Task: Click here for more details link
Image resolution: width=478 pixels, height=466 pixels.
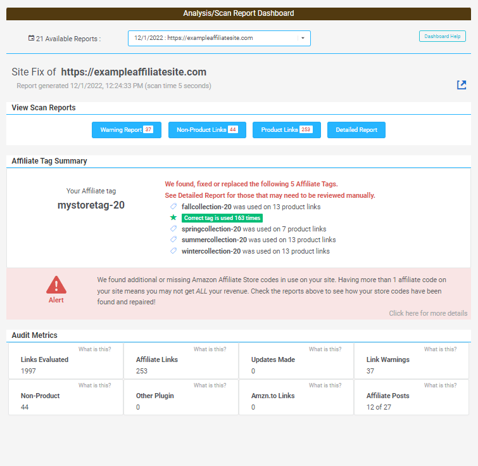Action: (x=428, y=313)
